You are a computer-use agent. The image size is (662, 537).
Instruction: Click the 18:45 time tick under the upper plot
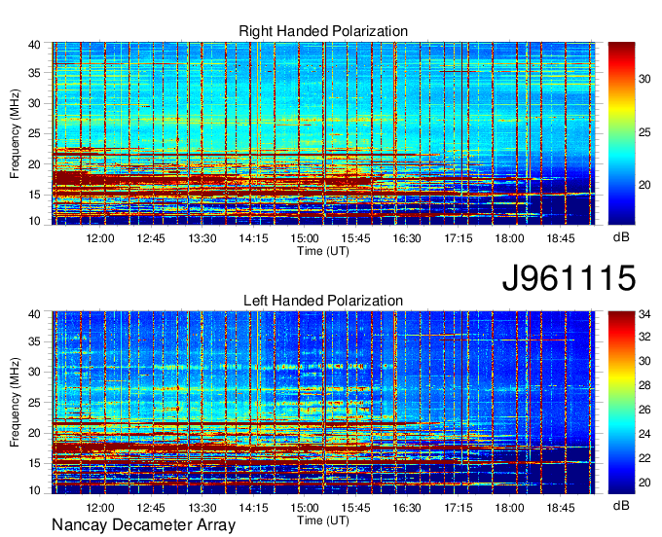tap(561, 238)
